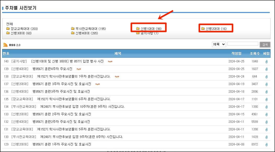
Task: Click the 검색 search button
Action: coord(265,45)
